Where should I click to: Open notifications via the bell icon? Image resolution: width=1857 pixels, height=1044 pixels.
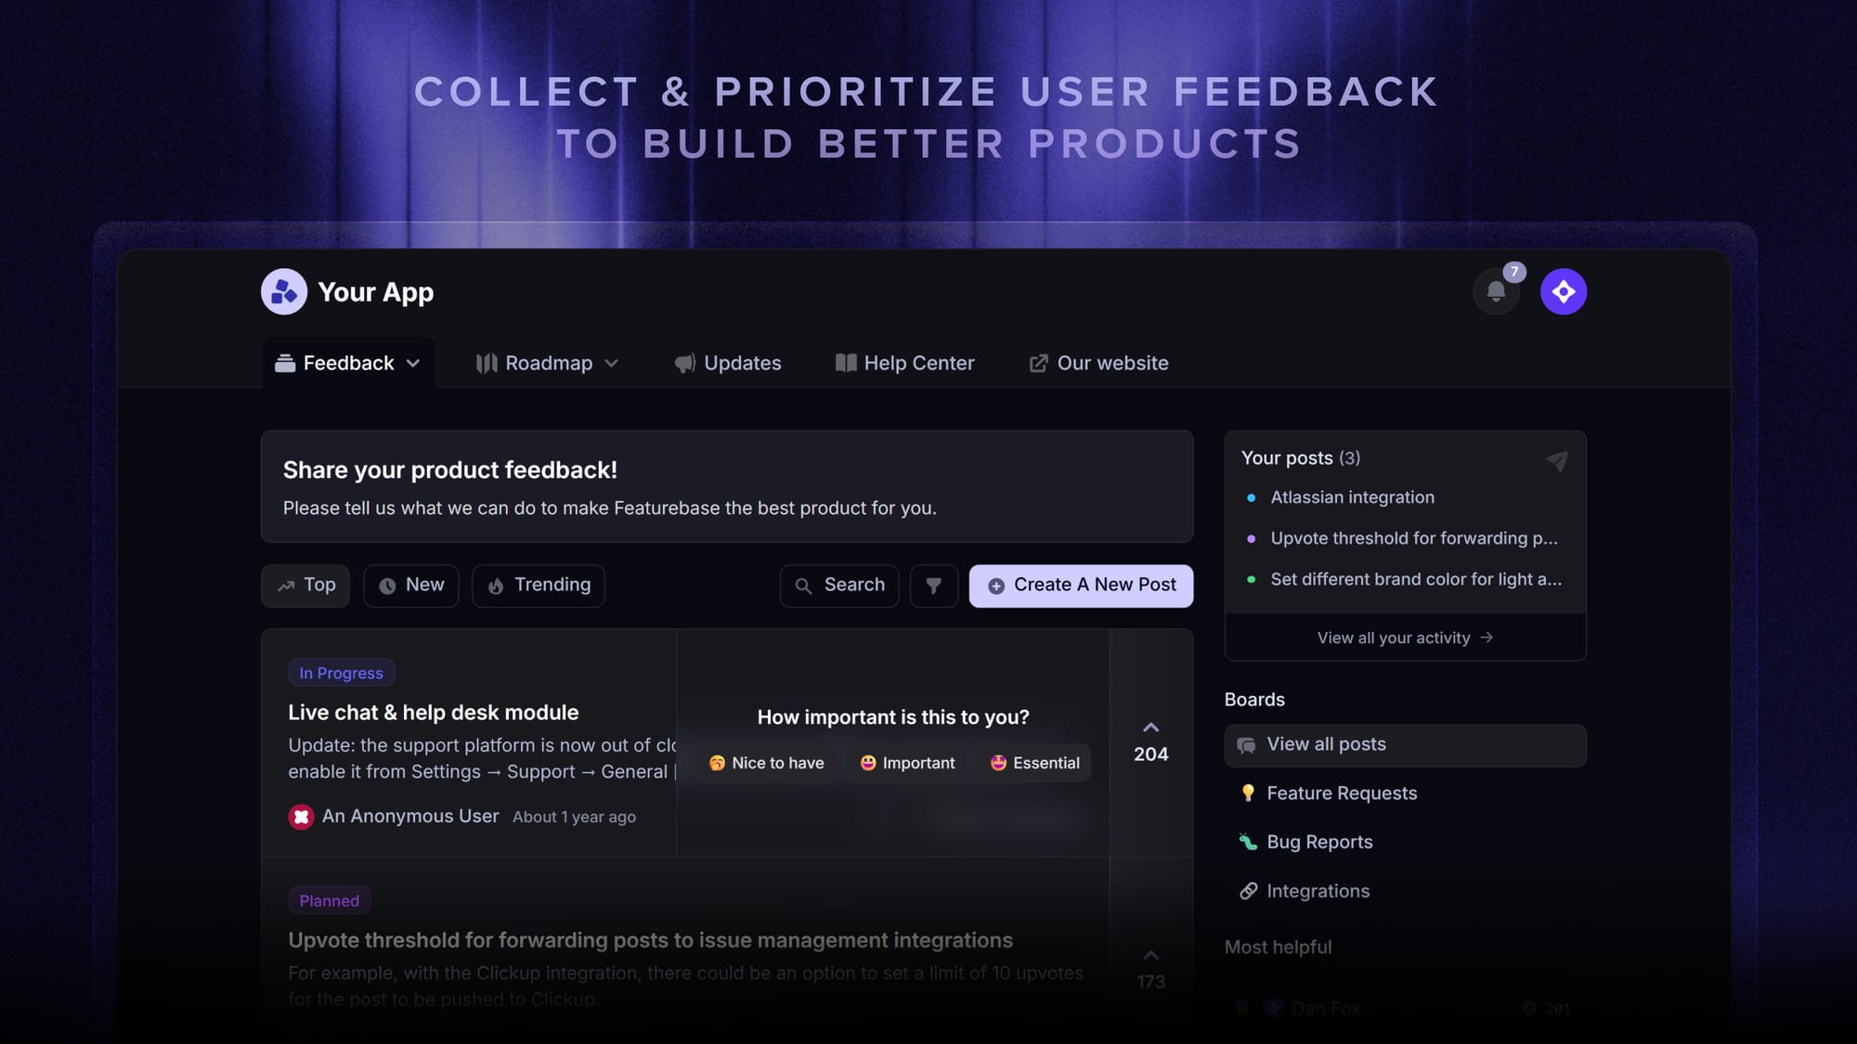click(x=1496, y=291)
